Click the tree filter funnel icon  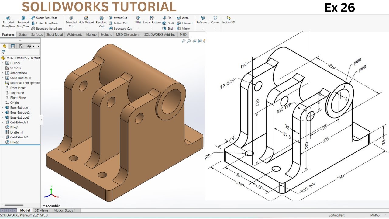point(3,52)
